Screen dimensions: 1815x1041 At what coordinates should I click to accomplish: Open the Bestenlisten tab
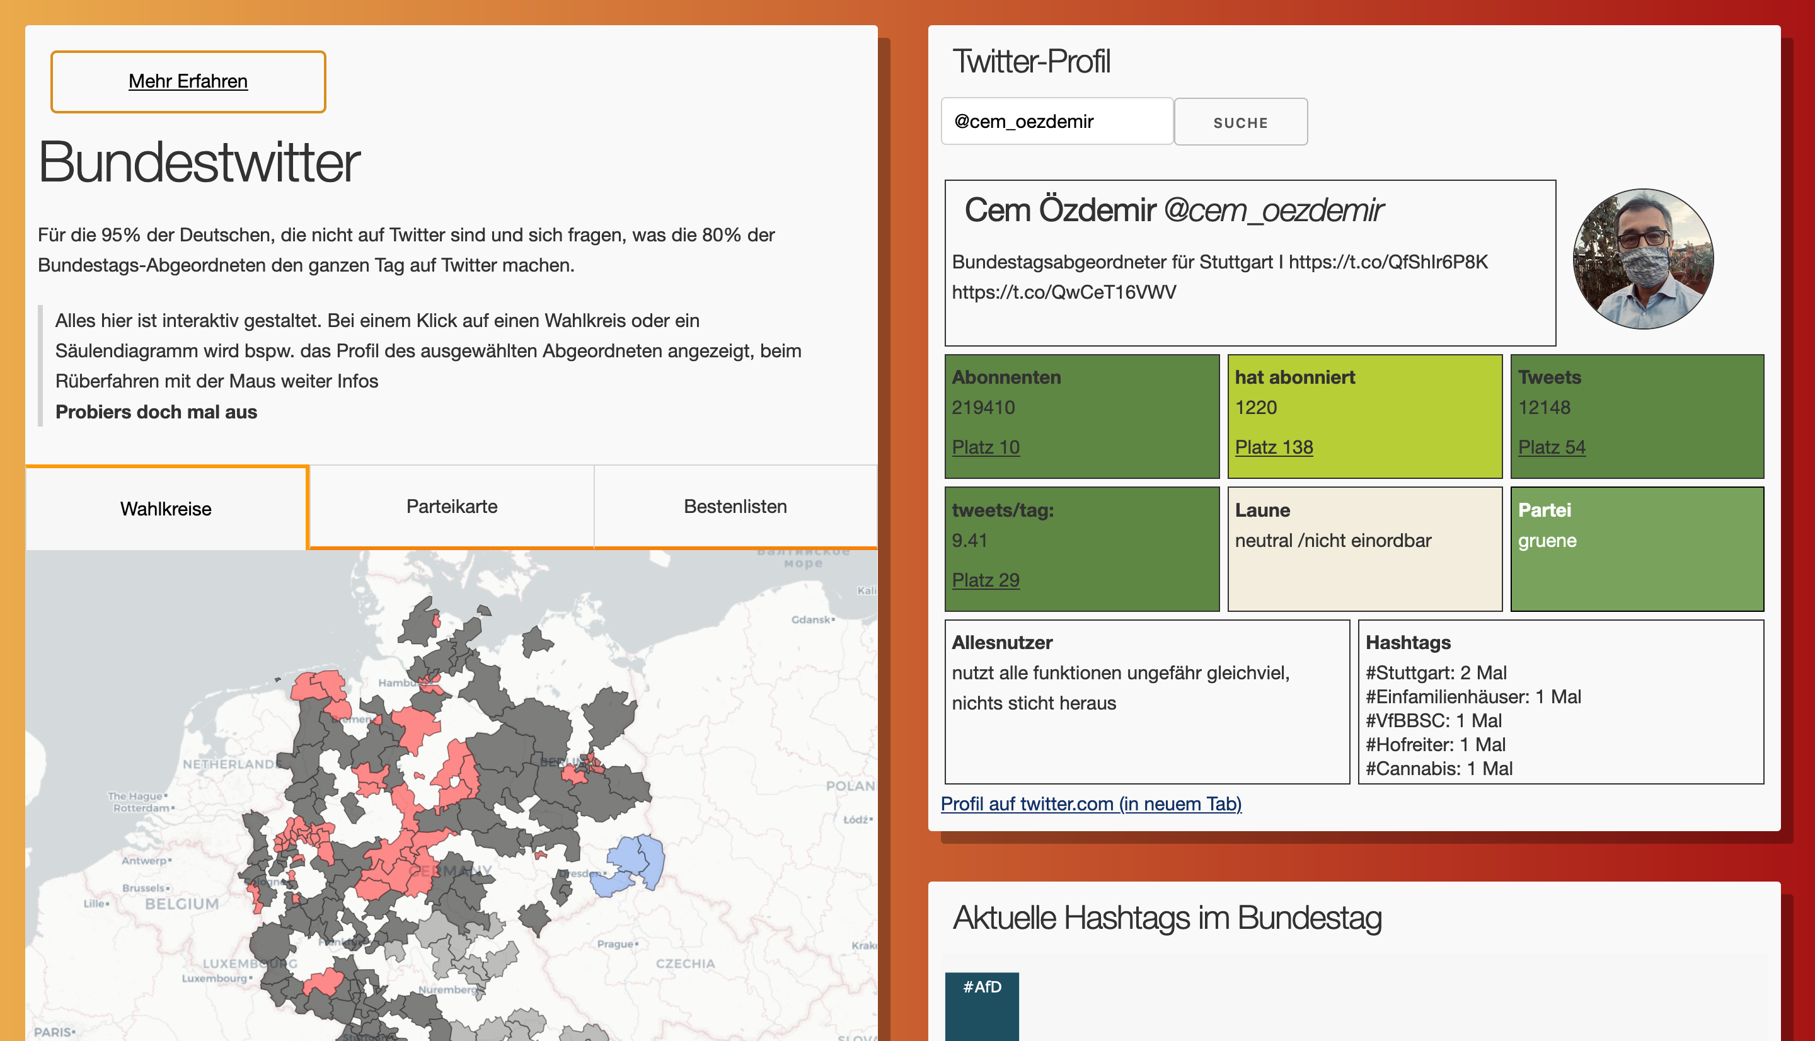click(x=734, y=506)
